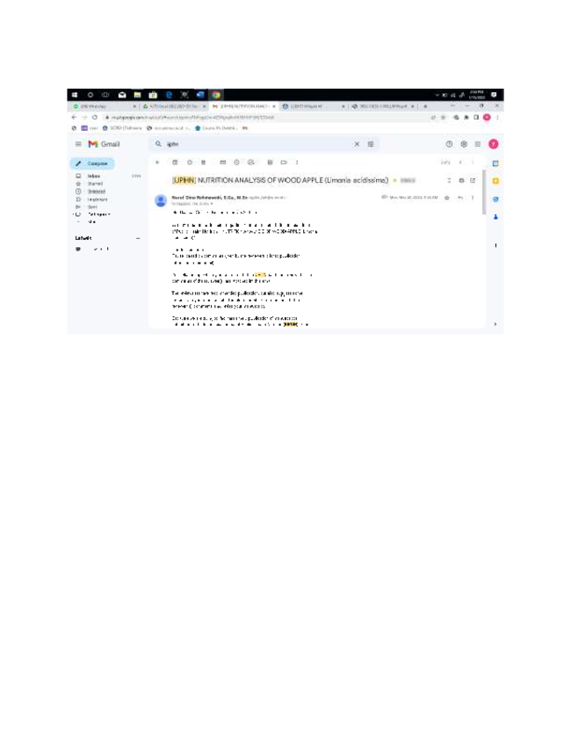Open the More options in email toolbar

tap(297, 163)
